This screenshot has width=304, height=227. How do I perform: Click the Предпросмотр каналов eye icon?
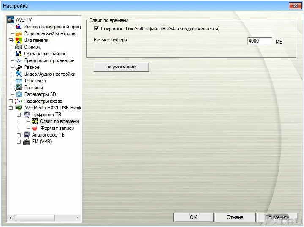click(x=19, y=60)
